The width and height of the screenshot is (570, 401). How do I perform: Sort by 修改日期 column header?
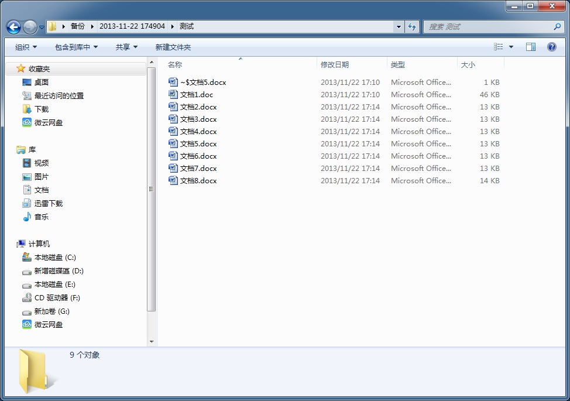pos(335,65)
